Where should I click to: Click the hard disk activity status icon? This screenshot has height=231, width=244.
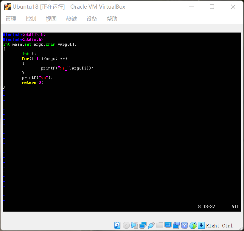pos(117,225)
